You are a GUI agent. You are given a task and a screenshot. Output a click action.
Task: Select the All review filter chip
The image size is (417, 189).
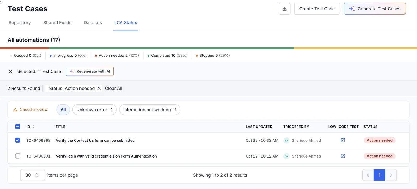coord(63,110)
